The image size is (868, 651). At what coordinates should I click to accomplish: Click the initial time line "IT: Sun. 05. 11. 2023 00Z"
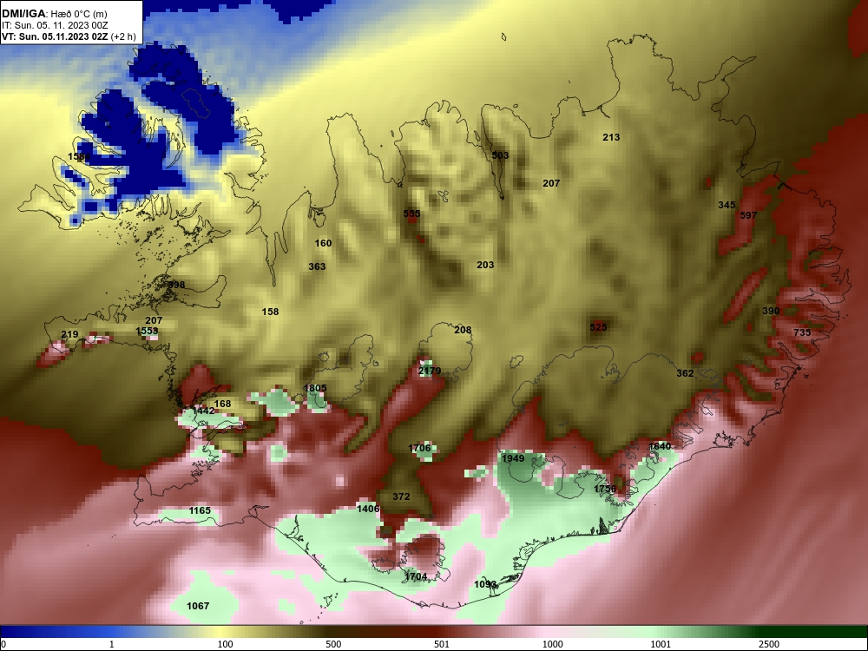point(54,25)
